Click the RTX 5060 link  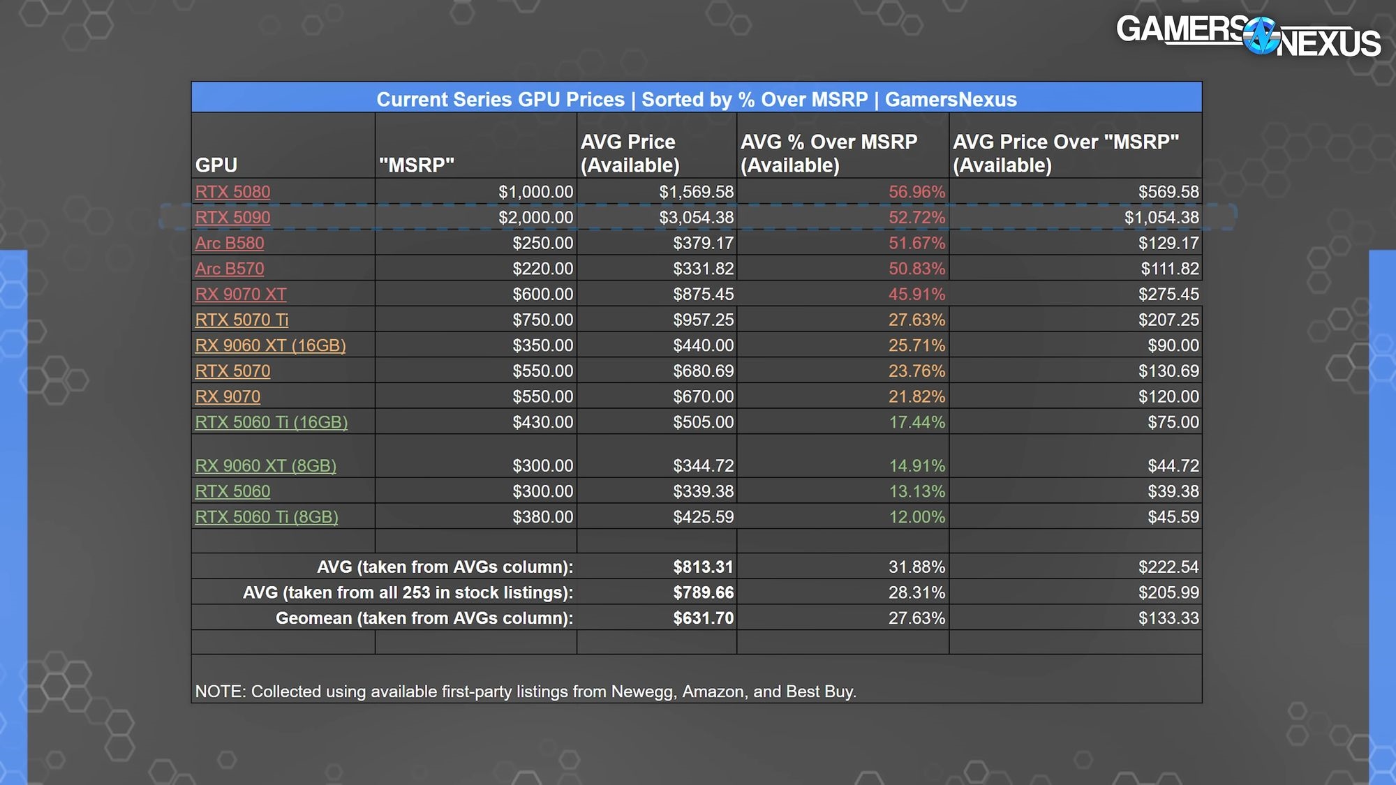click(x=232, y=491)
